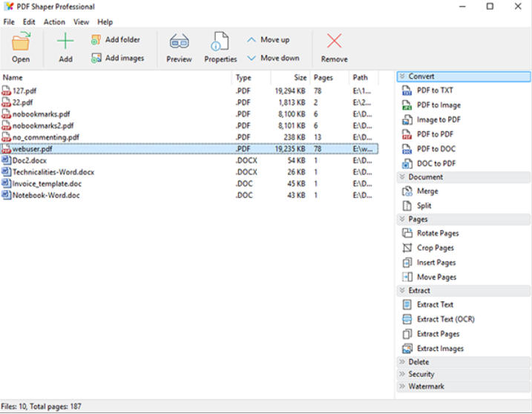Viewport: 532px width, 414px height.
Task: Choose the PDF to Image converter
Action: point(438,105)
